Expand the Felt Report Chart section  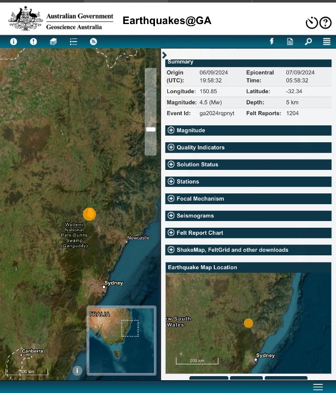click(x=249, y=233)
